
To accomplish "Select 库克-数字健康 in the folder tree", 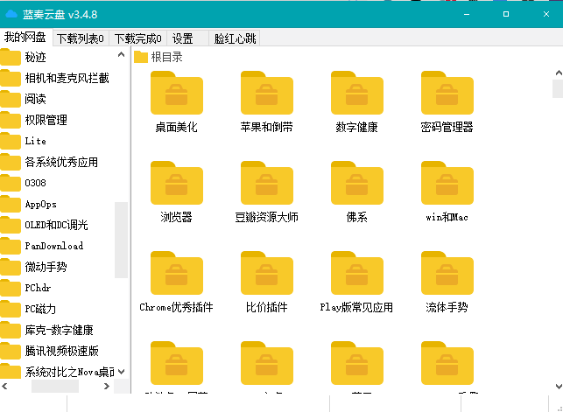I will (60, 330).
